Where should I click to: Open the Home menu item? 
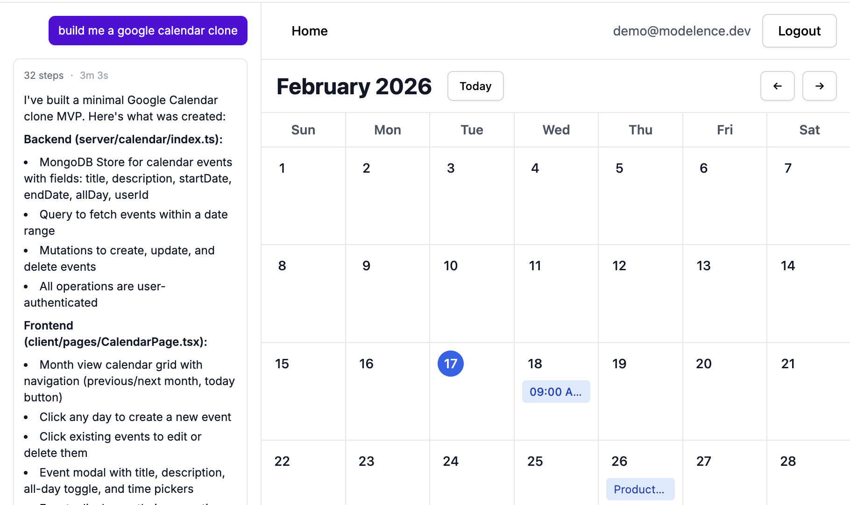pyautogui.click(x=309, y=31)
